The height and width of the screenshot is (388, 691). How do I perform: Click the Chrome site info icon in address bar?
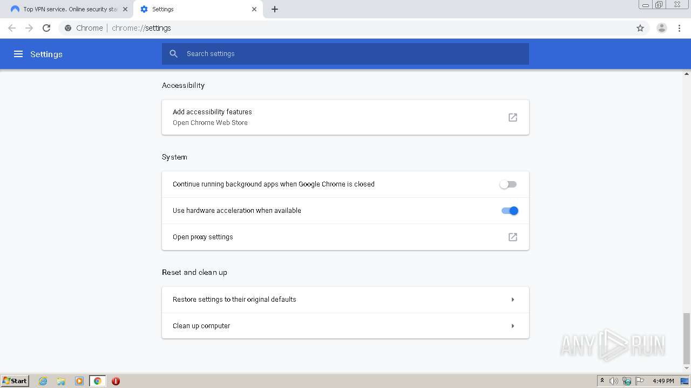coord(68,28)
